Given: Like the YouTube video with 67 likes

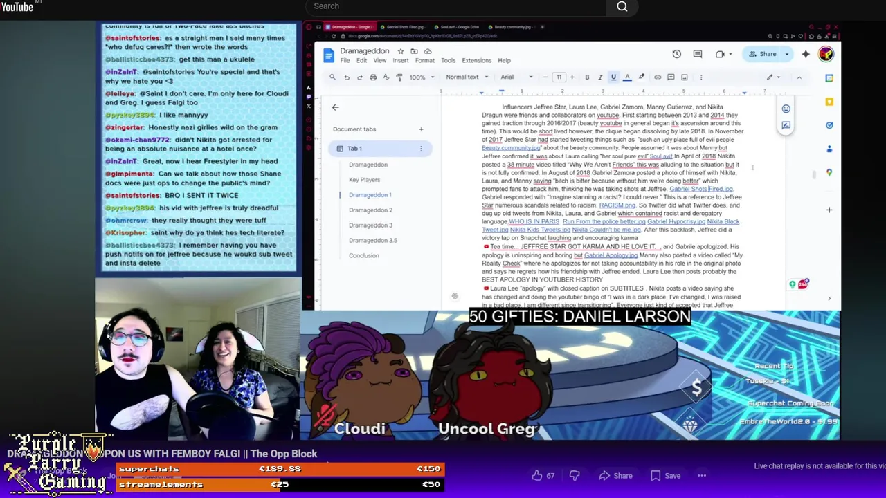Looking at the screenshot, I should (543, 476).
